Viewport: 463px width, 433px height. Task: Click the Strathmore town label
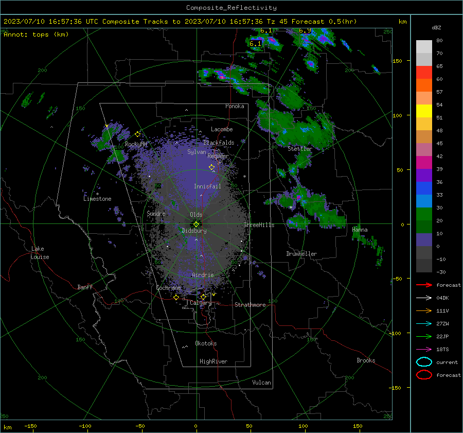coord(250,305)
